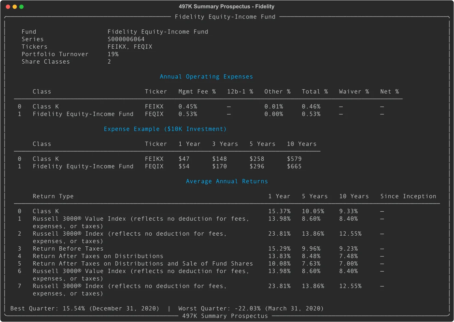This screenshot has width=454, height=322.
Task: Click the window title '497K Summary Prospectus - Fidelity'
Action: point(226,6)
